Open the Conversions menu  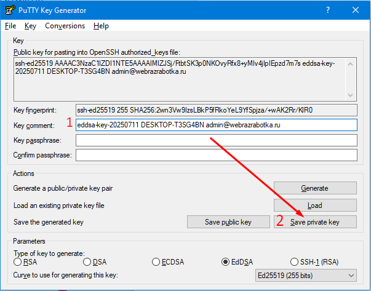(x=65, y=26)
